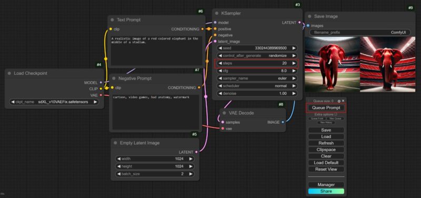Click the latent_image input socket on KSampler
421x198 pixels.
pyautogui.click(x=215, y=42)
